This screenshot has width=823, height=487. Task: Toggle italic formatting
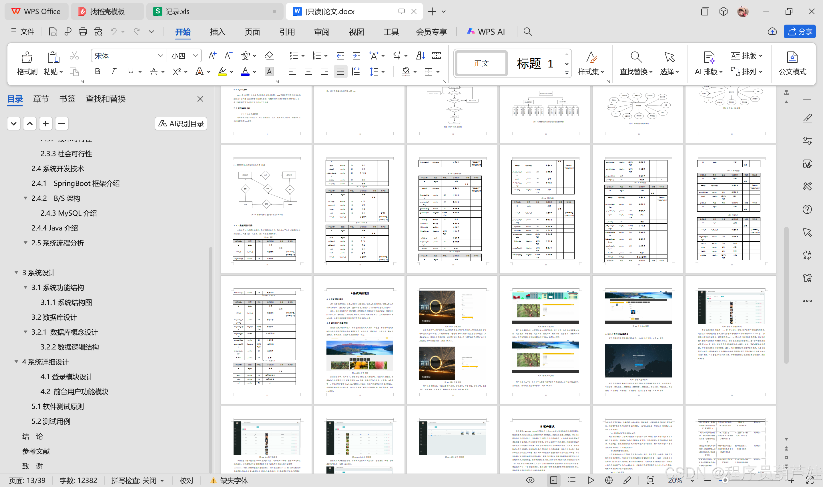click(x=113, y=71)
